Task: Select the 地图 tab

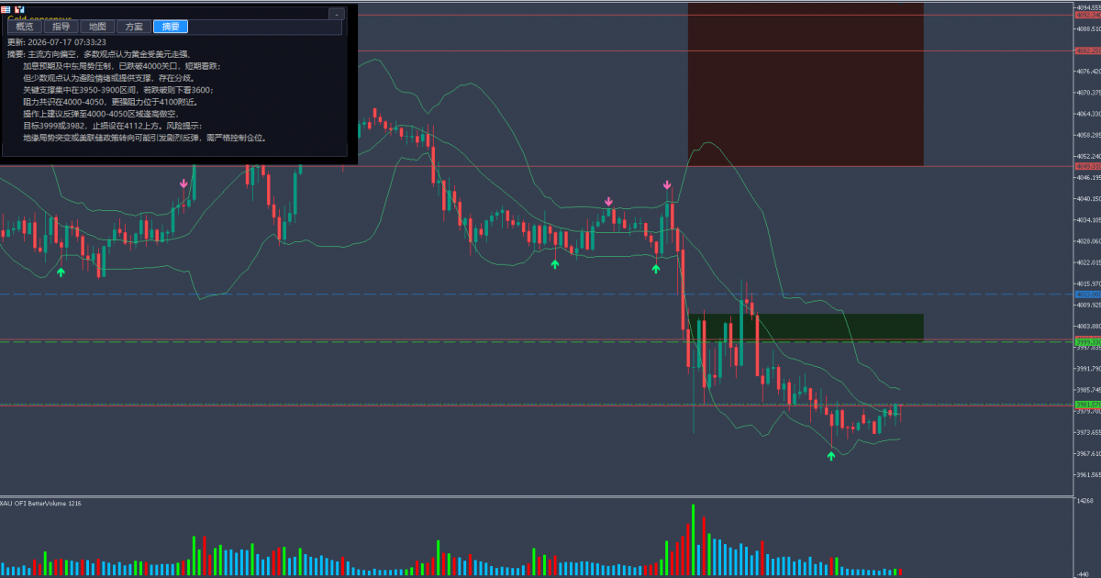Action: tap(97, 27)
